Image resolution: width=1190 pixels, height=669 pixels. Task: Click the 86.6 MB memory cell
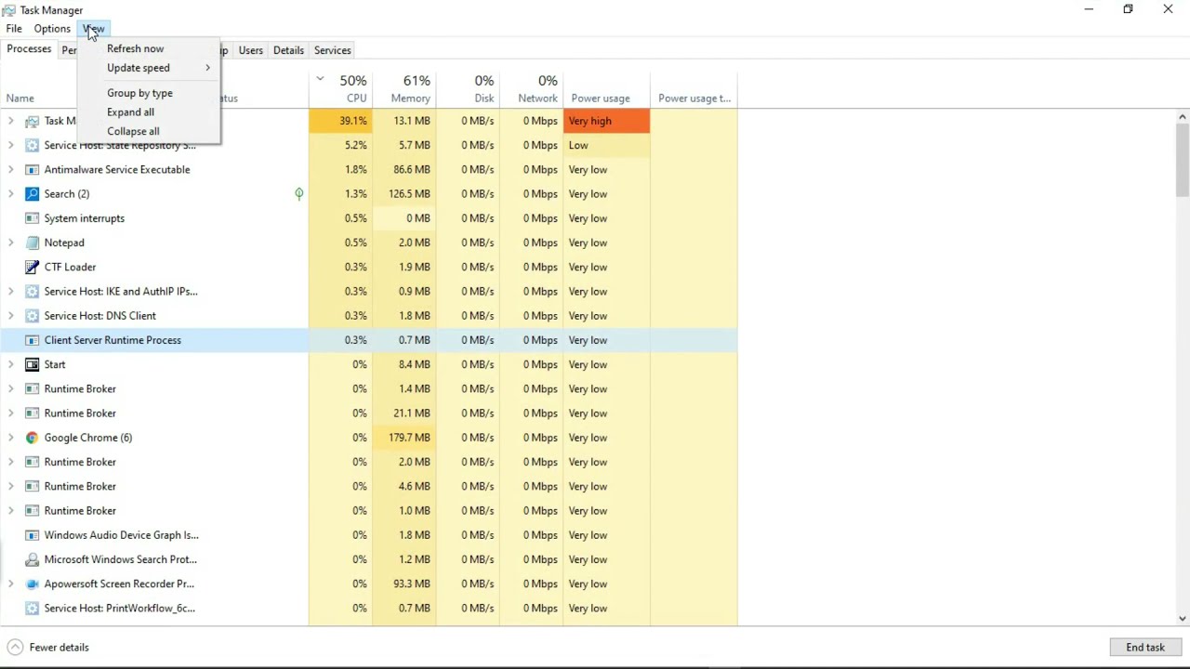[404, 170]
